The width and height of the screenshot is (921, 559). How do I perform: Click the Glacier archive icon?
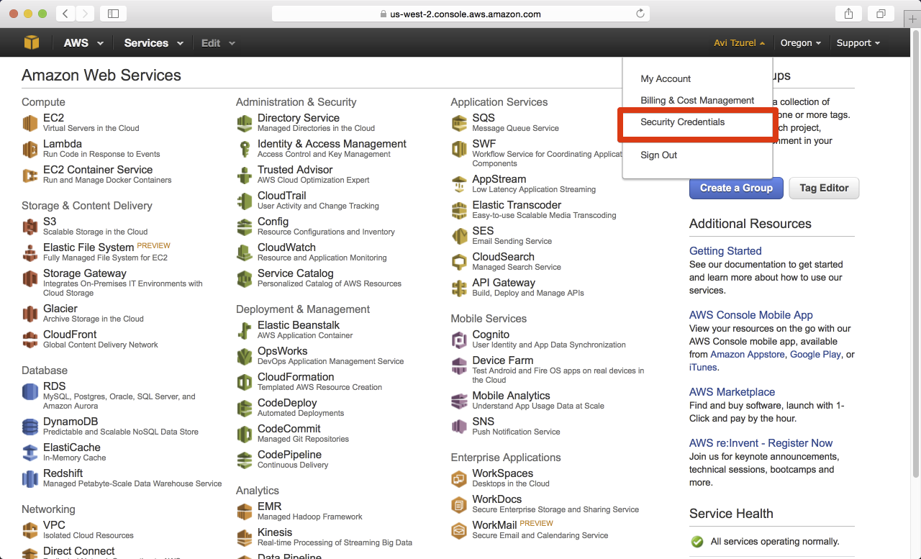click(x=30, y=314)
